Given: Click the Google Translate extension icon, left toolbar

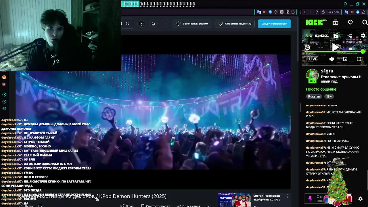Looking at the screenshot, I should point(259,12).
